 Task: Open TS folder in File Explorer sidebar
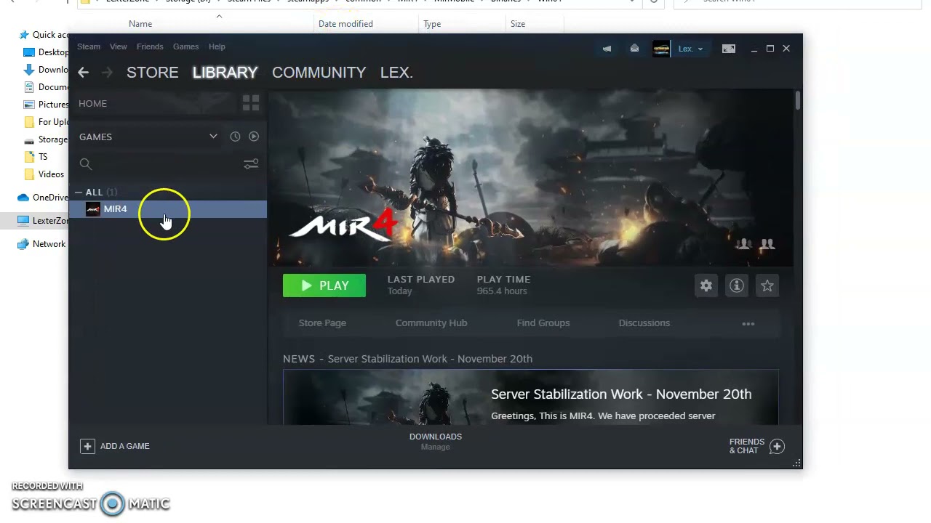click(36, 157)
